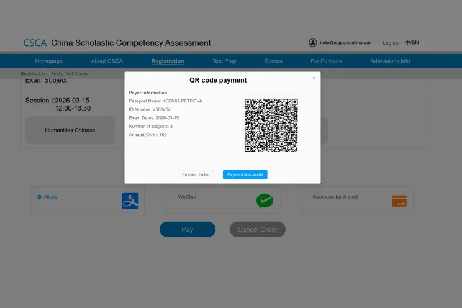Select the Alipay radio button

[x=40, y=197]
